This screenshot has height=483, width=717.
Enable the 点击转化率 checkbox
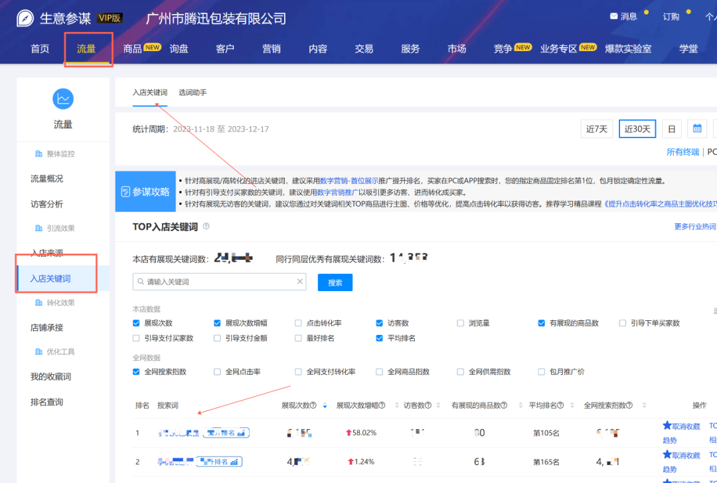coord(299,323)
